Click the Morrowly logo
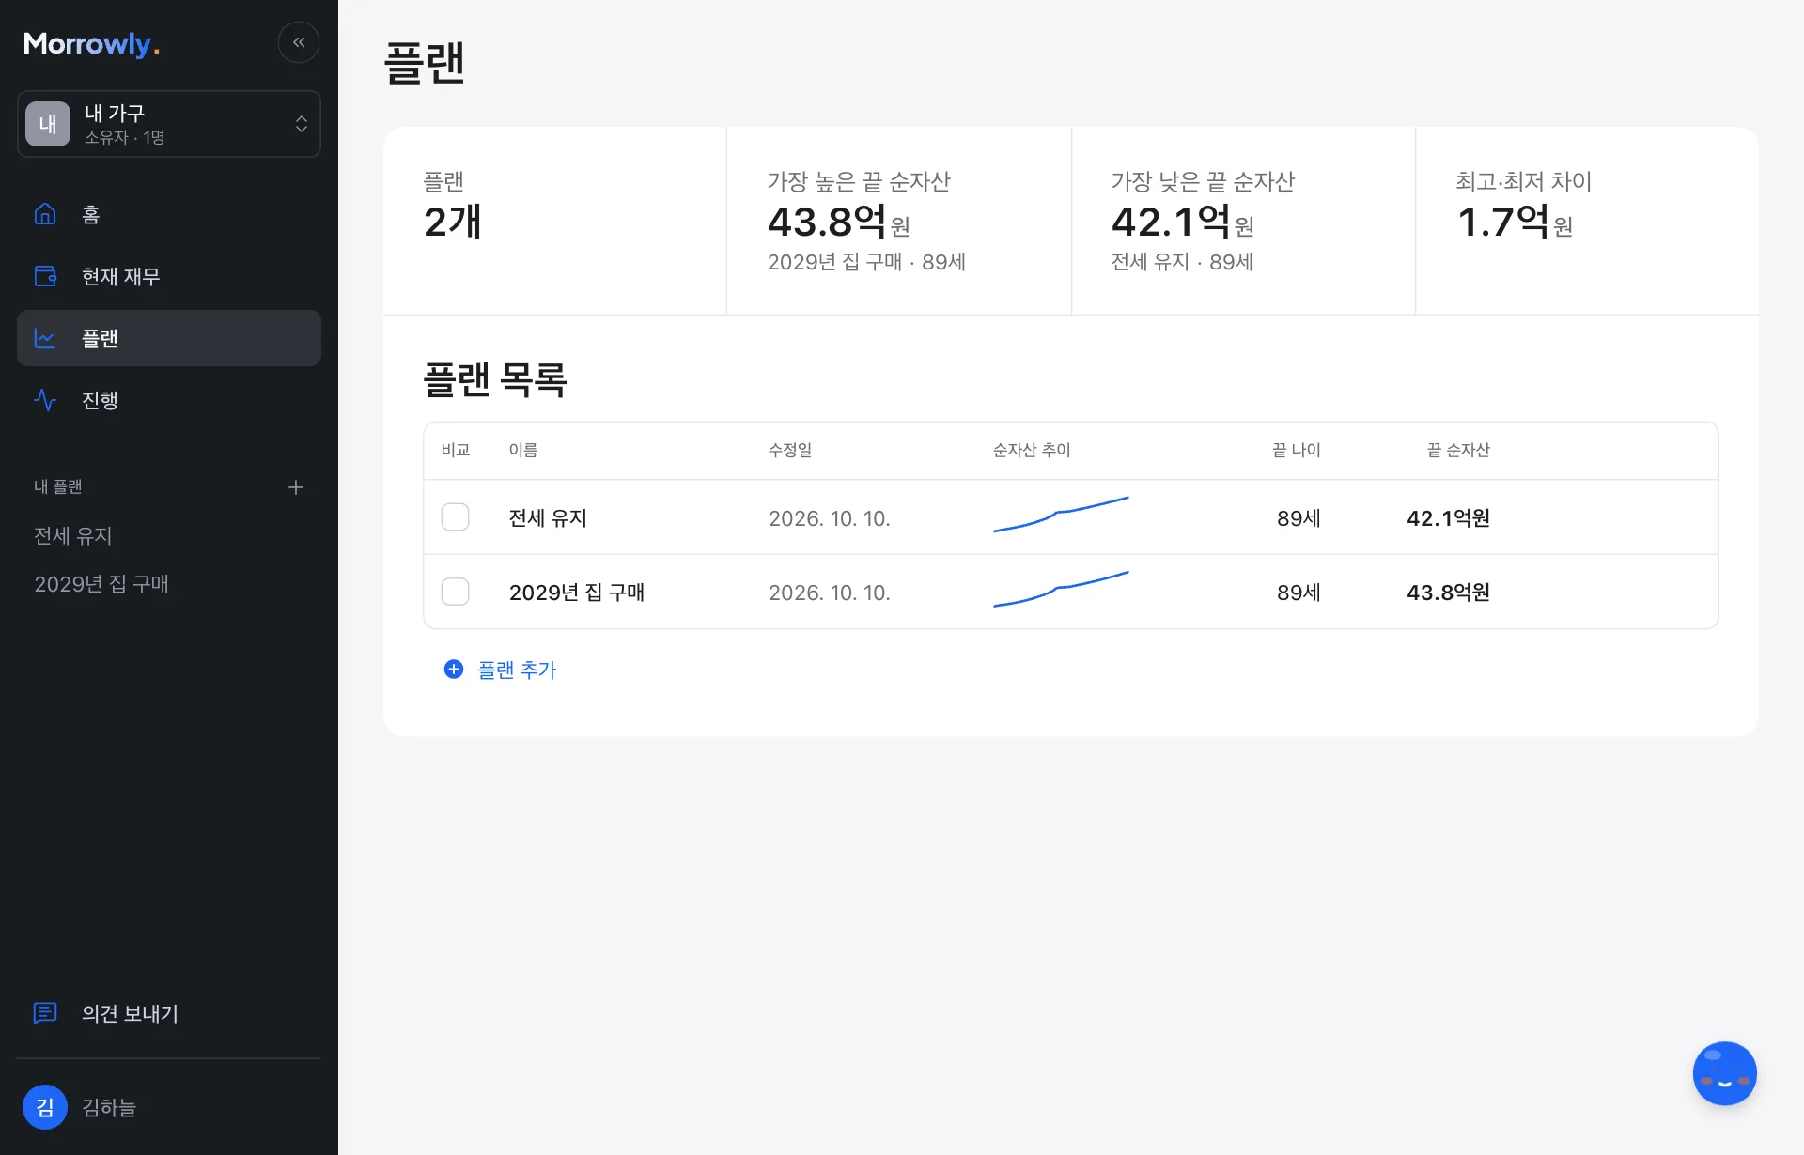Screen dimensions: 1804x1155 (91, 44)
